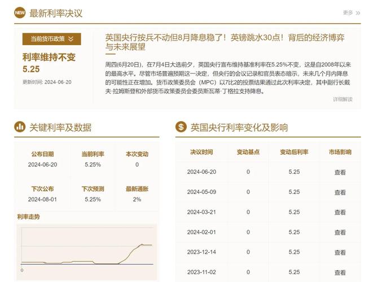
Task: Expand the 当前货币政策 dropdown
Action: [51, 39]
